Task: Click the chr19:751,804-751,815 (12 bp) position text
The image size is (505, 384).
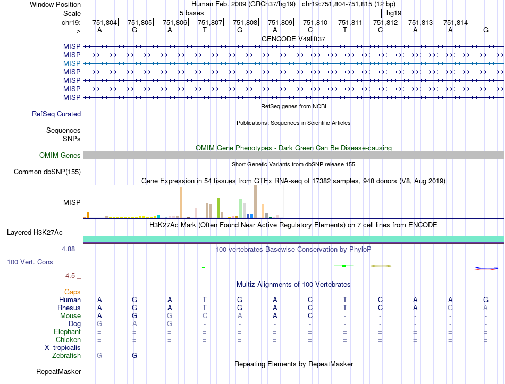Action: coord(349,4)
